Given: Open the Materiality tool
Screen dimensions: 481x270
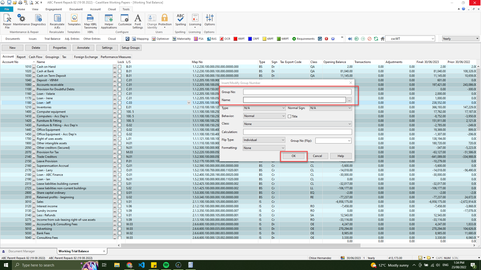Looking at the screenshot, I should pos(182,39).
